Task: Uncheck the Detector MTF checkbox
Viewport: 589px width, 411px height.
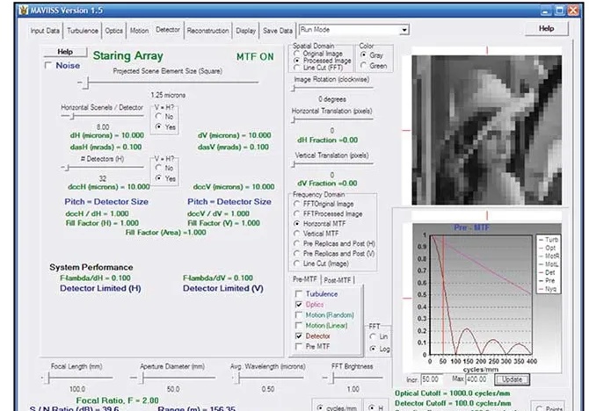Action: [x=299, y=336]
